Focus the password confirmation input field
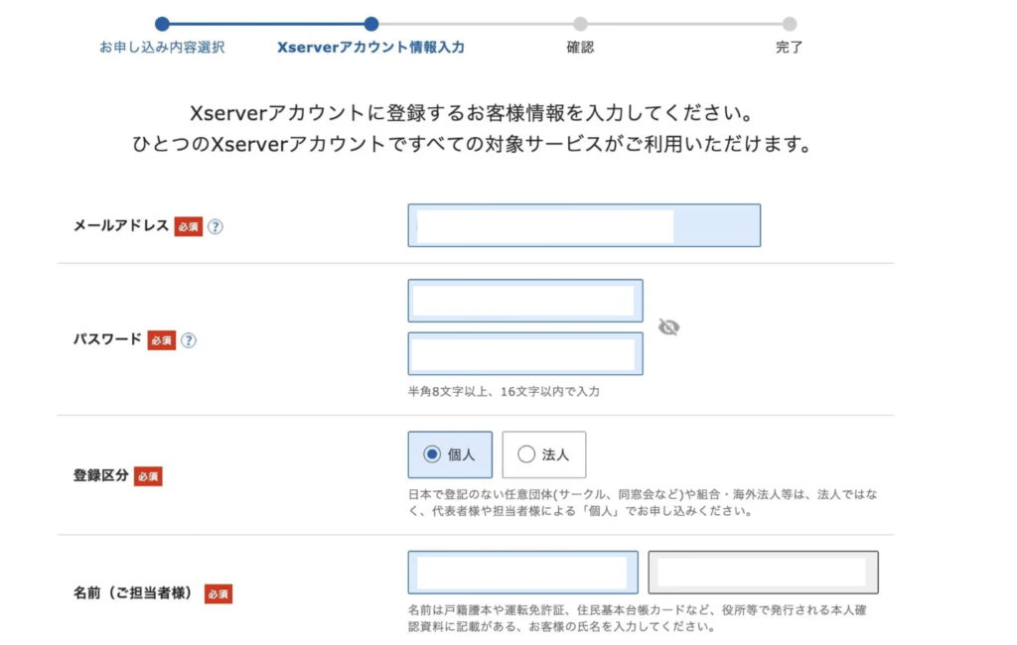The width and height of the screenshot is (1017, 645). point(525,354)
